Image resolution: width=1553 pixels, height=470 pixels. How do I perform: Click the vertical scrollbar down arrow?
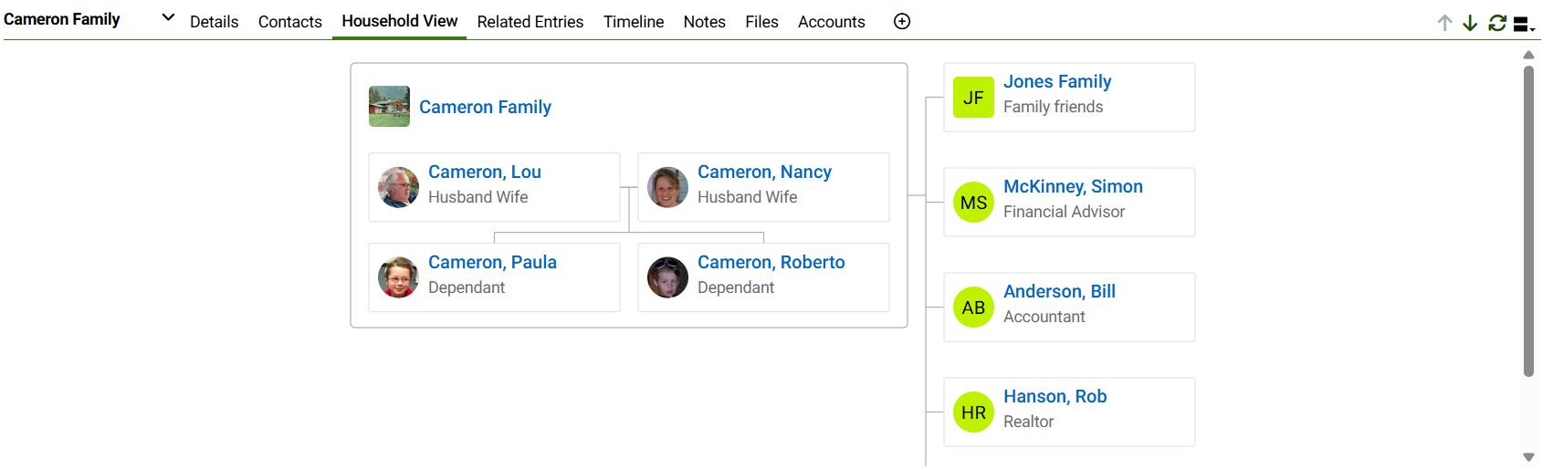click(x=1528, y=457)
